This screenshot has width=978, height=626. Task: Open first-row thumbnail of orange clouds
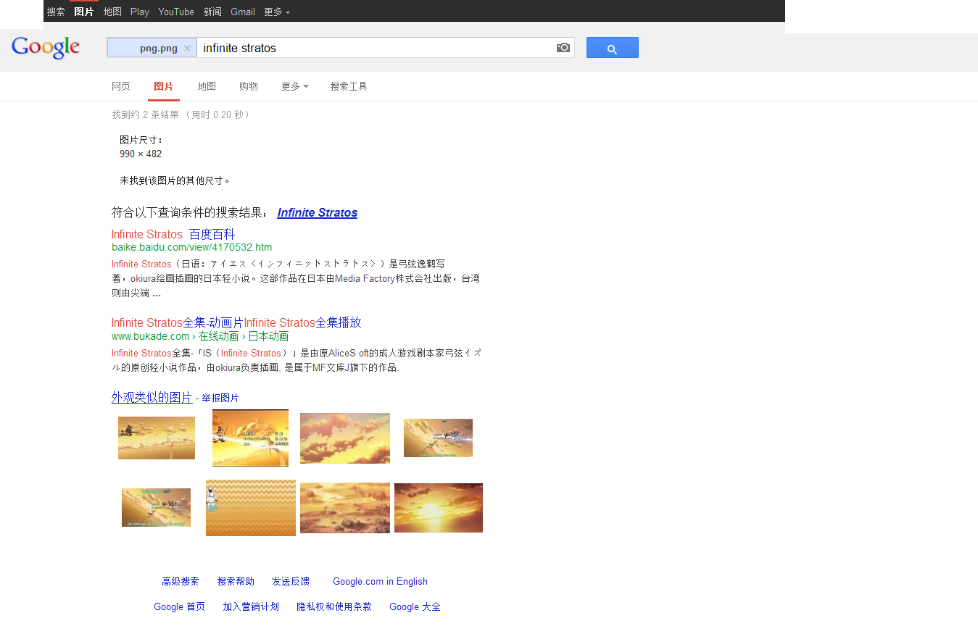point(345,438)
